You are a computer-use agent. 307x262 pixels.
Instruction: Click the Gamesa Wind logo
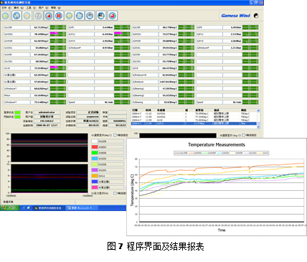(235, 16)
